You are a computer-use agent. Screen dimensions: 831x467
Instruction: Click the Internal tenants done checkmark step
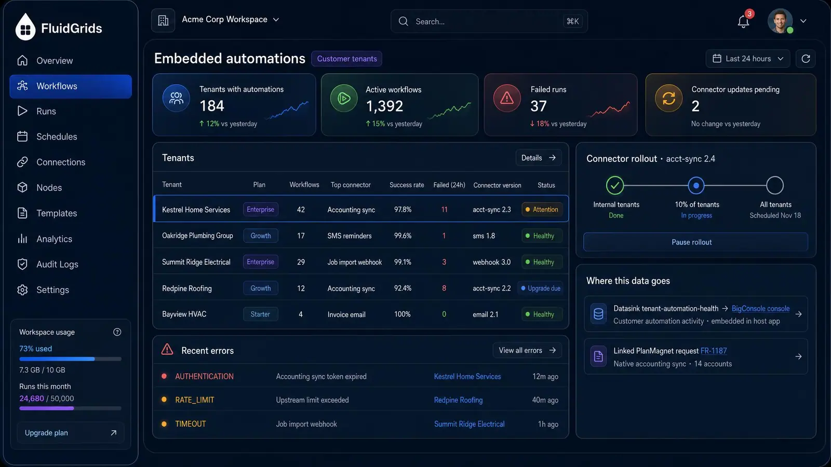[615, 185]
